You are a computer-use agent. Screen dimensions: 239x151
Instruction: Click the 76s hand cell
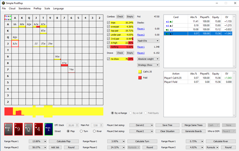[71, 70]
